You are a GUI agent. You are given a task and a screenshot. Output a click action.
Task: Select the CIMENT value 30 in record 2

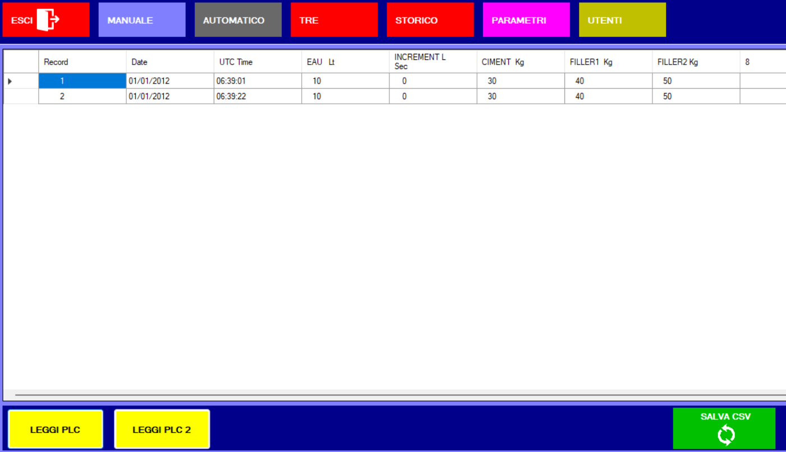521,96
